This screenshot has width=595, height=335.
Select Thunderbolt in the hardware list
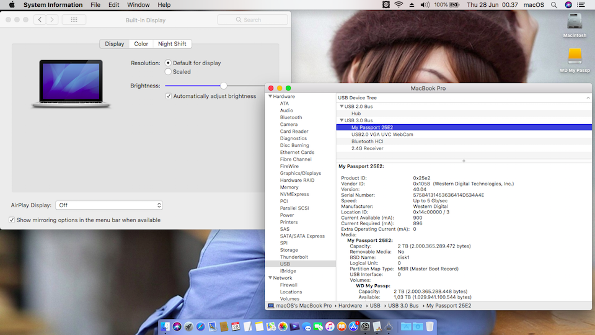pos(293,257)
